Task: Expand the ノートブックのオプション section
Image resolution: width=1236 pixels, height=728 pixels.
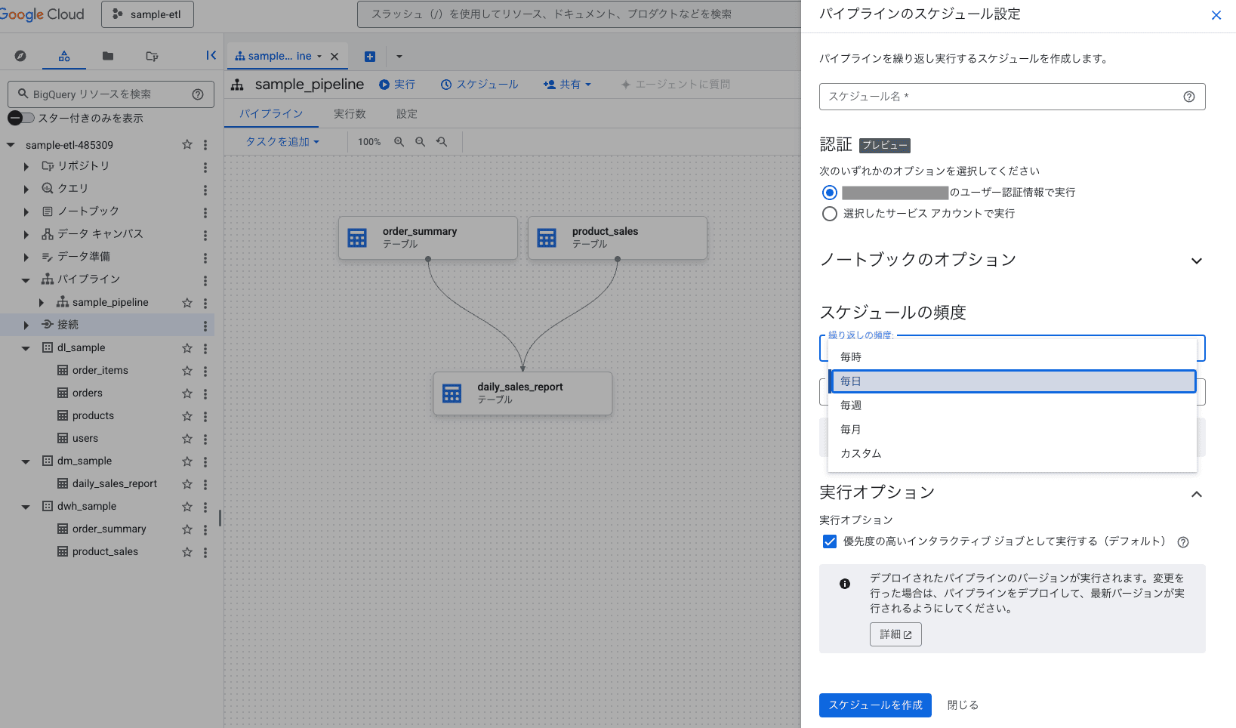Action: point(1197,260)
